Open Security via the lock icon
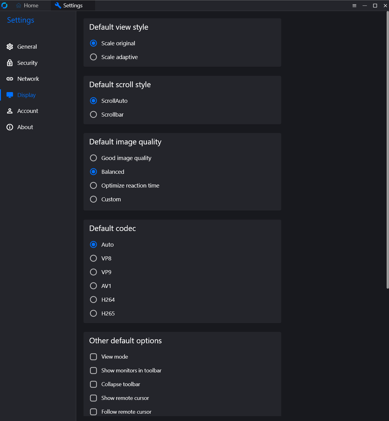The image size is (389, 421). coord(10,63)
